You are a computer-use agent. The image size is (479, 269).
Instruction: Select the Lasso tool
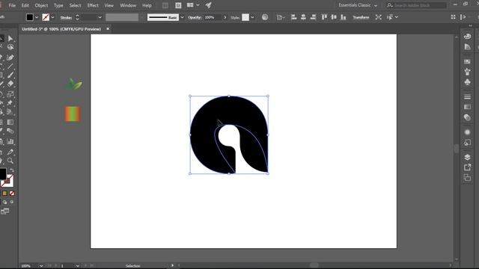10,47
